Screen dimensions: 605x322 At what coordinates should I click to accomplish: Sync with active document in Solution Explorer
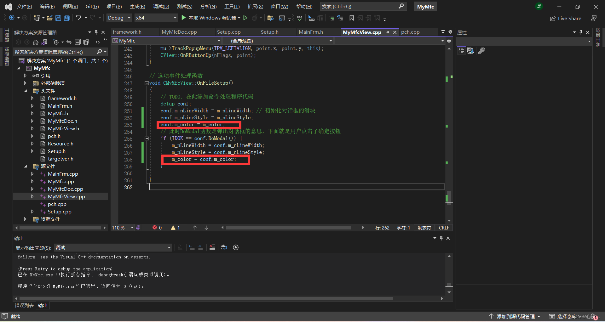pos(69,42)
